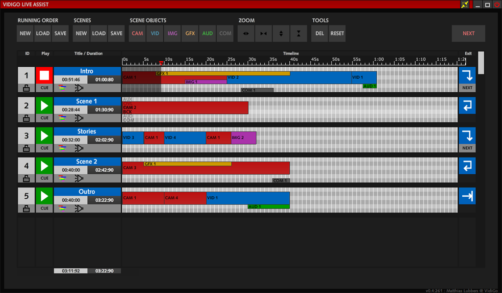Click the Play icon for Scene 1
502x293 pixels.
44,106
